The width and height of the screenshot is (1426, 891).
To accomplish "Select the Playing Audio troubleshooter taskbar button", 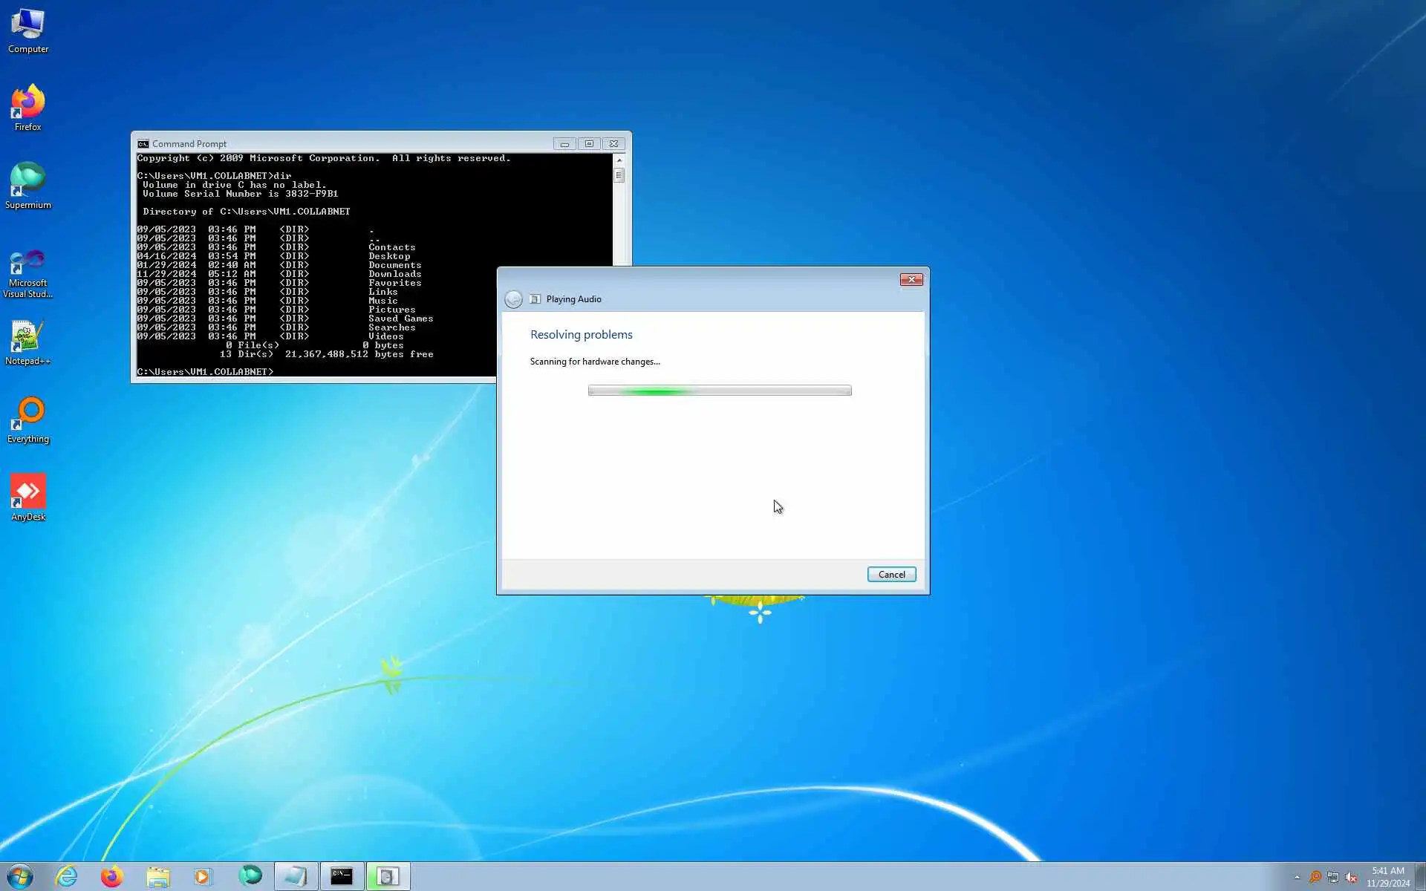I will pos(387,876).
